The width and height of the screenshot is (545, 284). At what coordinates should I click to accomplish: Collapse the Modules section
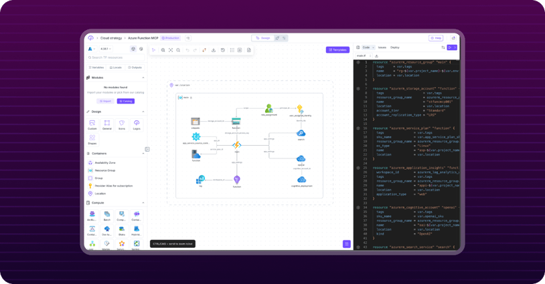pyautogui.click(x=143, y=78)
